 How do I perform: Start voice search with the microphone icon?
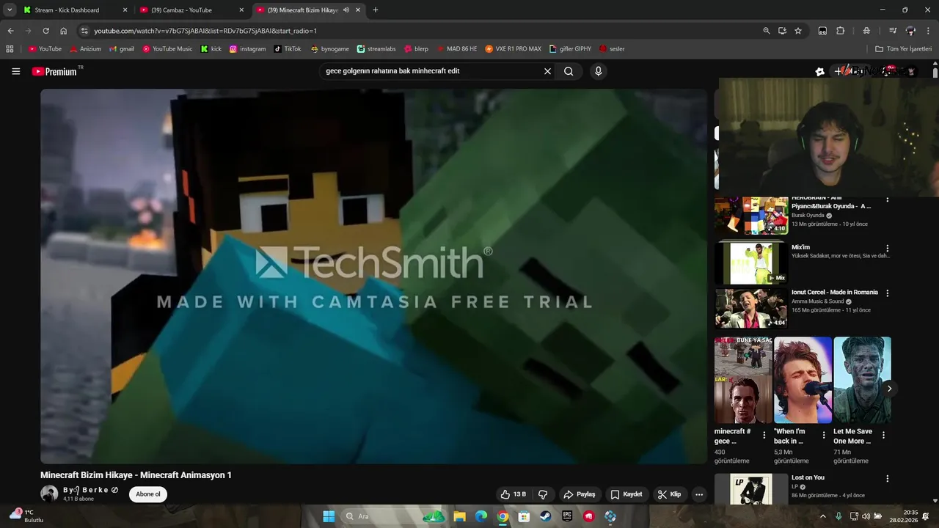click(x=599, y=71)
